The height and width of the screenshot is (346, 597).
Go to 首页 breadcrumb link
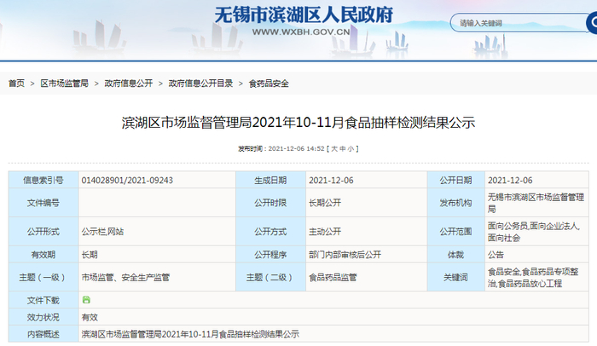[16, 84]
